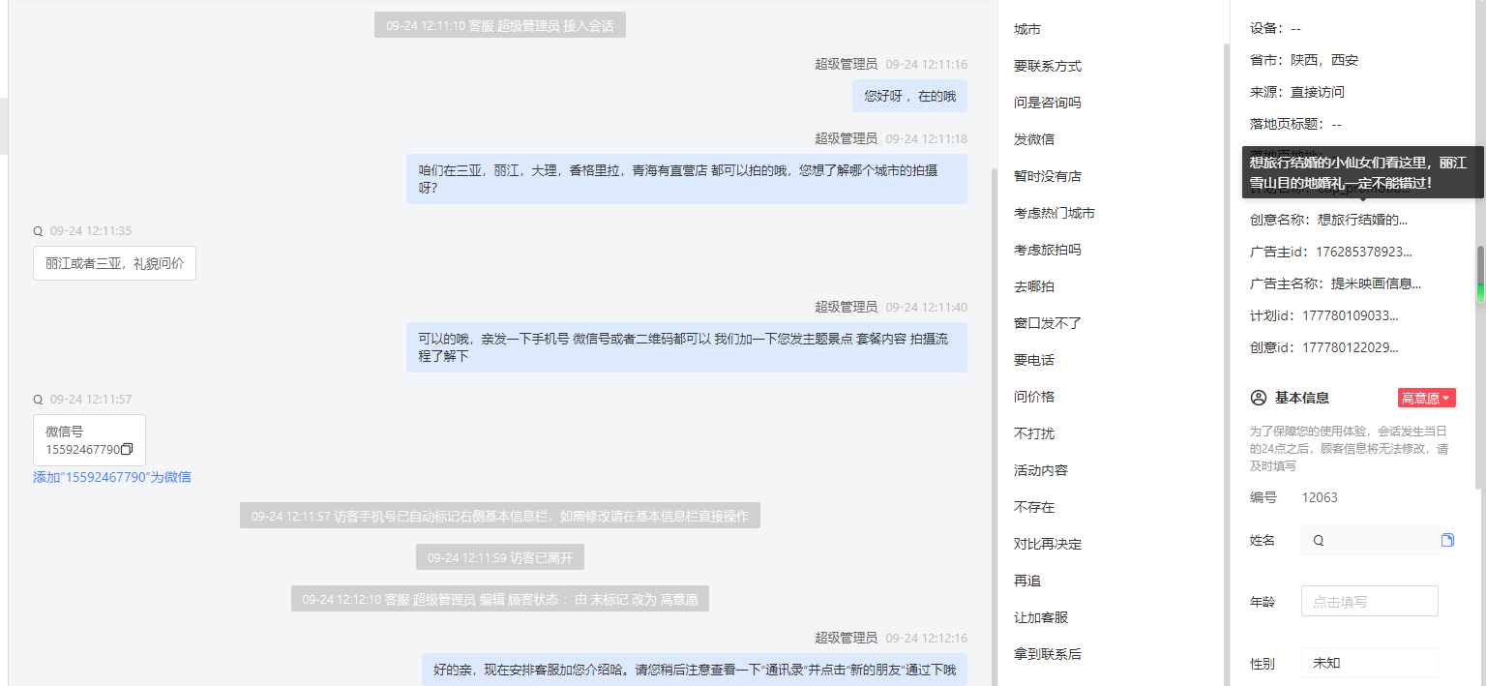Image resolution: width=1486 pixels, height=686 pixels.
Task: Click the 计划id value 177780109033...
Action: click(1350, 315)
